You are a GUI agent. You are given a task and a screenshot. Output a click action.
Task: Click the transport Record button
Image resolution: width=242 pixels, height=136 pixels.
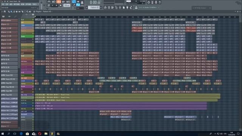click(x=60, y=5)
